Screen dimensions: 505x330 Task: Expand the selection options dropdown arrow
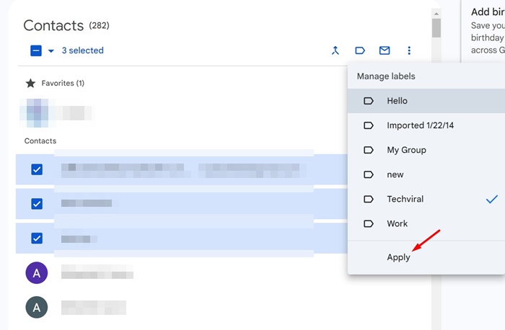(50, 51)
